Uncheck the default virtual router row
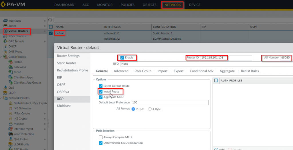Screen dimensions: 293x150 51,33
